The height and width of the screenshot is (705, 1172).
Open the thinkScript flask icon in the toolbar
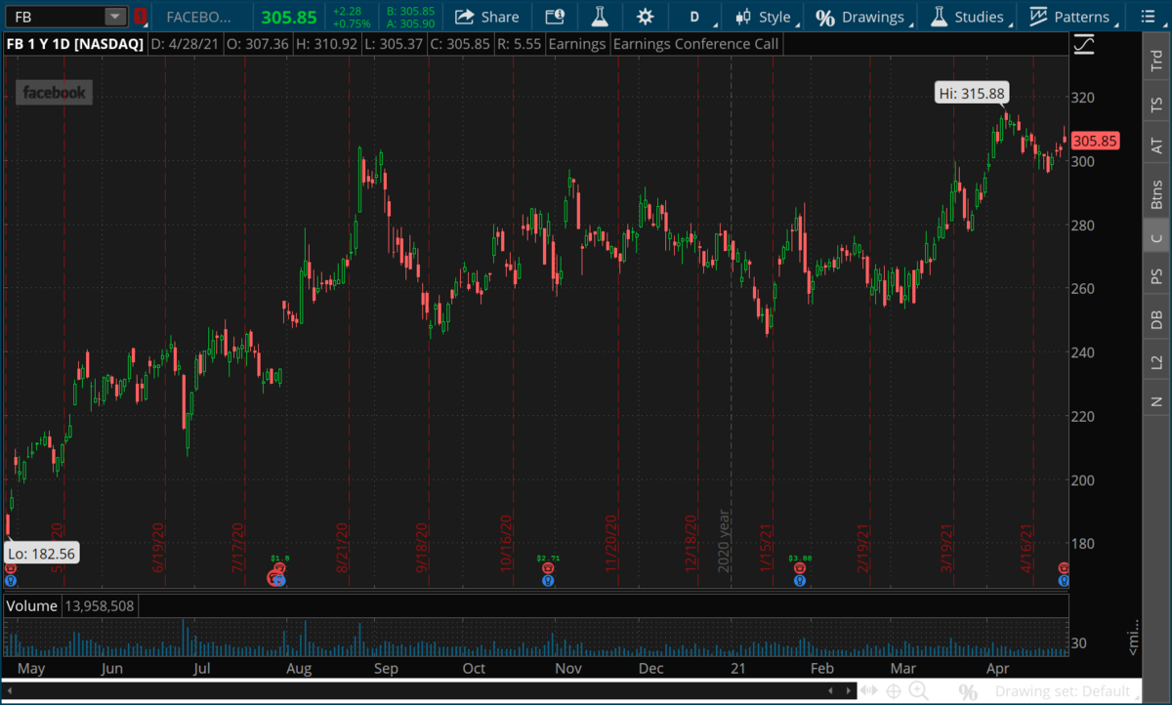600,17
